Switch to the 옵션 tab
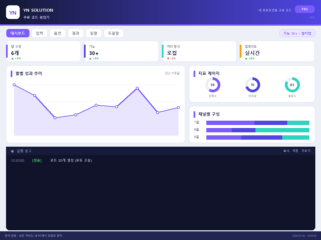The image size is (321, 240). click(x=58, y=33)
